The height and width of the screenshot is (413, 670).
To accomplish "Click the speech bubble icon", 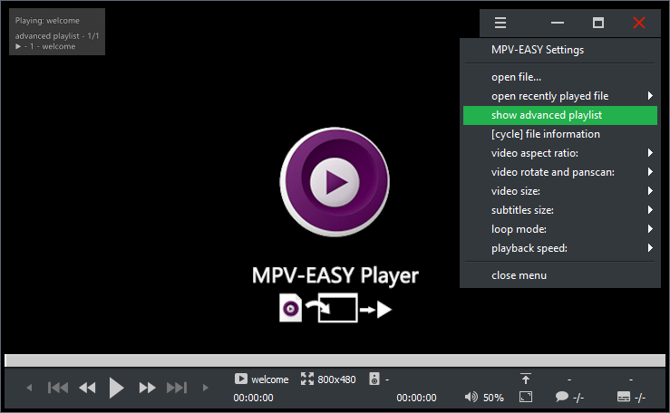I will pyautogui.click(x=561, y=397).
